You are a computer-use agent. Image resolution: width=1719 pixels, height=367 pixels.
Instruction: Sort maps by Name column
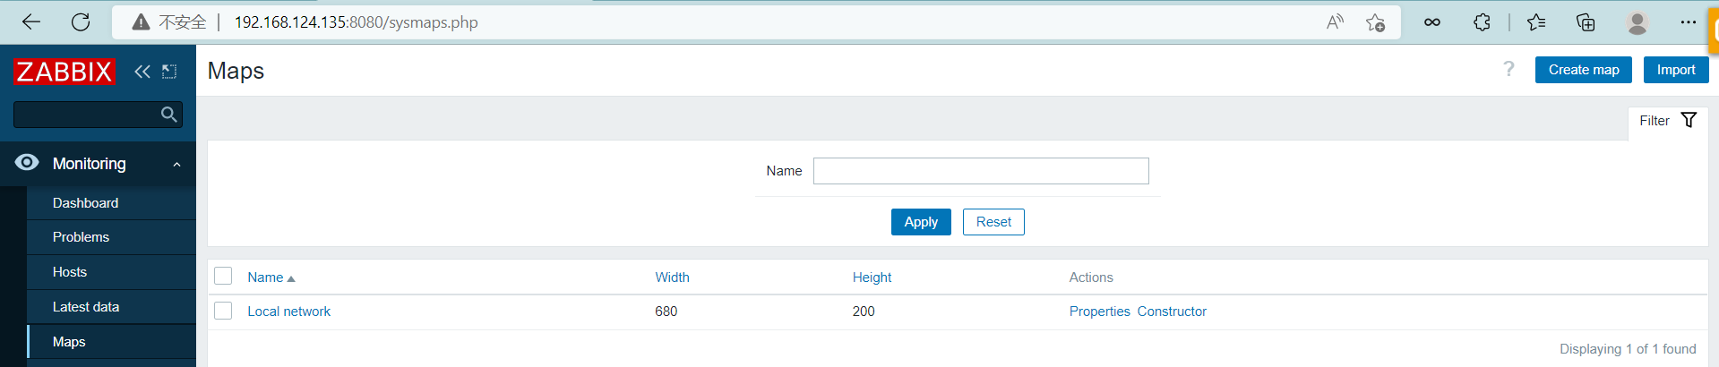click(265, 277)
